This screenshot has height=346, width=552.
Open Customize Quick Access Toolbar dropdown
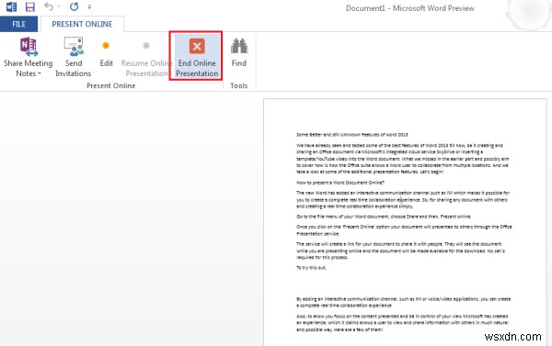89,6
